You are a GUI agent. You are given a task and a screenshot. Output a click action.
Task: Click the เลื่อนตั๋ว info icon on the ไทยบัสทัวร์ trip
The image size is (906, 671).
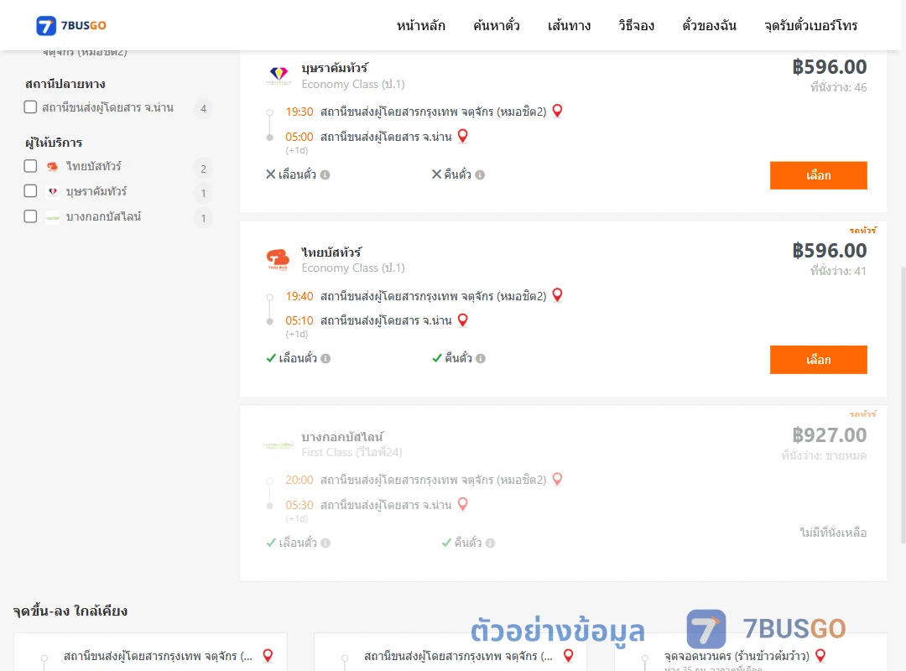(x=325, y=358)
